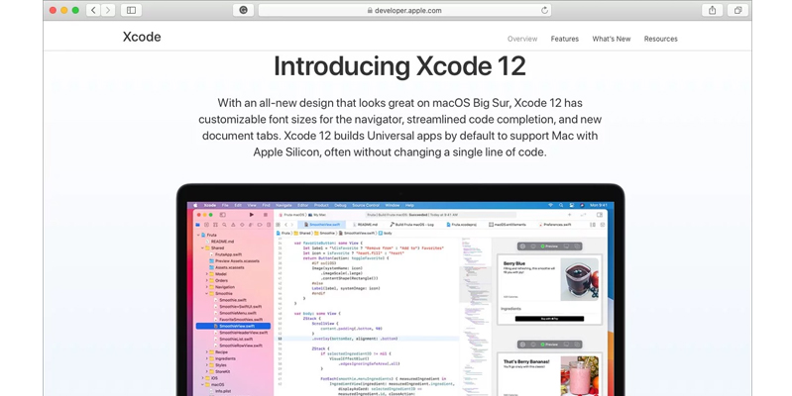
Task: Go back using Safari's back arrow
Action: [x=92, y=10]
